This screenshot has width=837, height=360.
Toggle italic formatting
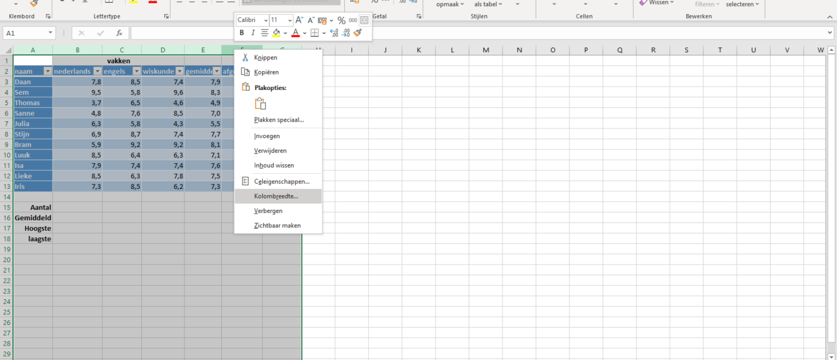[x=253, y=32]
